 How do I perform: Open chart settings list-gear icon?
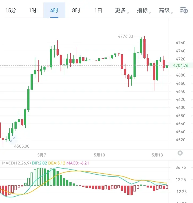point(184,10)
